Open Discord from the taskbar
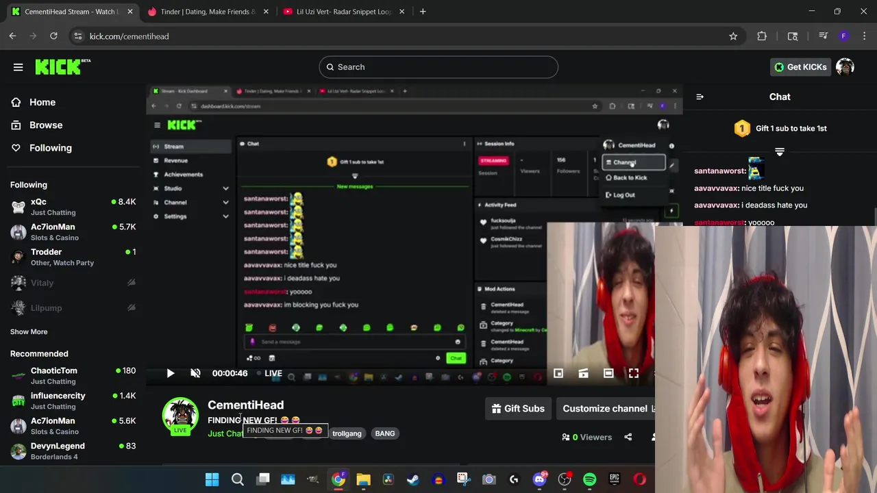Image resolution: width=877 pixels, height=493 pixels. [539, 479]
